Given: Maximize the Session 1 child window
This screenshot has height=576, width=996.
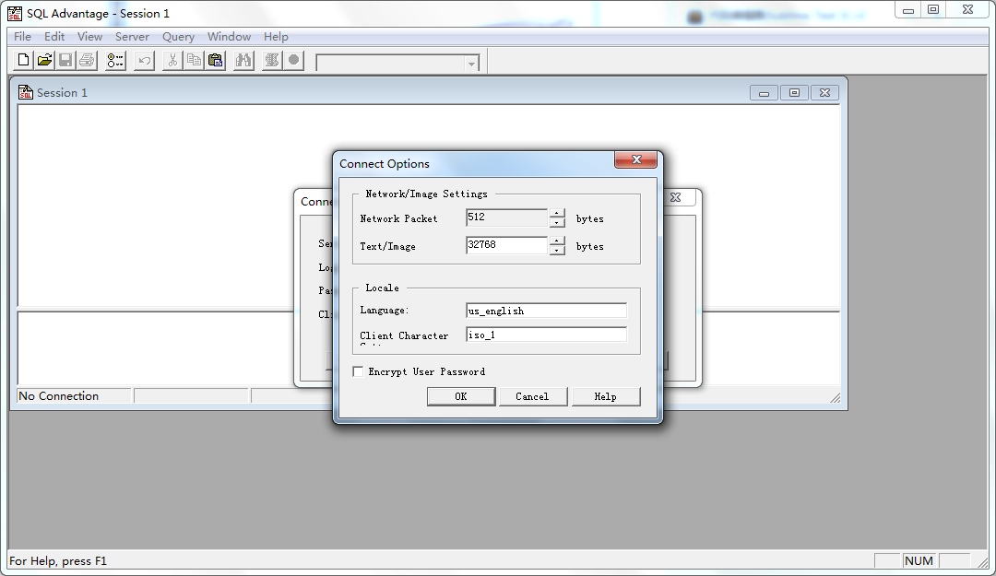Looking at the screenshot, I should coord(794,93).
